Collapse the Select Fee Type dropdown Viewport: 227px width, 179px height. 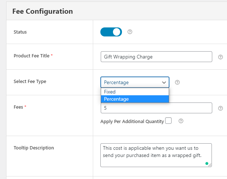(135, 82)
